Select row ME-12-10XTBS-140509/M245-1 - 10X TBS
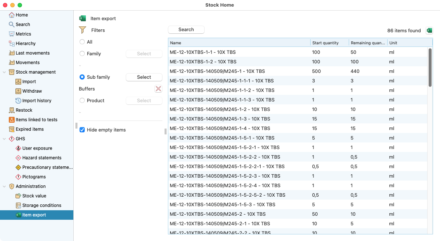Image resolution: width=440 pixels, height=241 pixels. 298,71
